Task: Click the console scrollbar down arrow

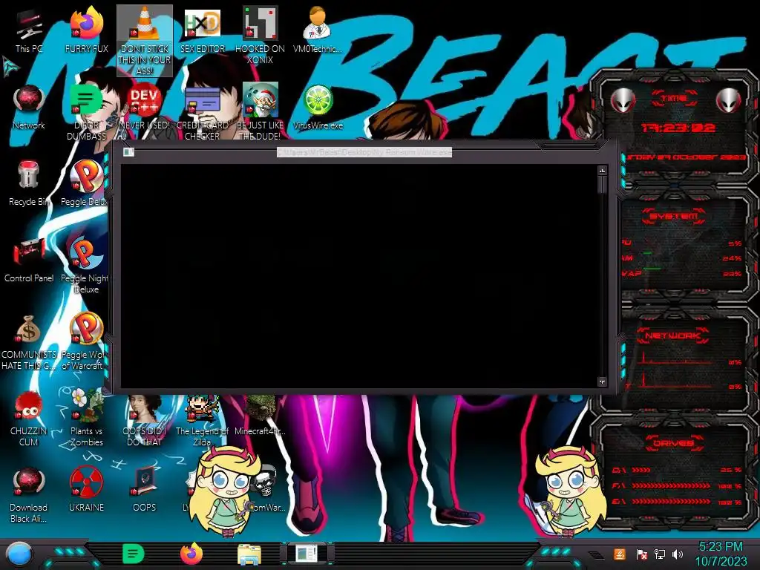Action: click(602, 382)
